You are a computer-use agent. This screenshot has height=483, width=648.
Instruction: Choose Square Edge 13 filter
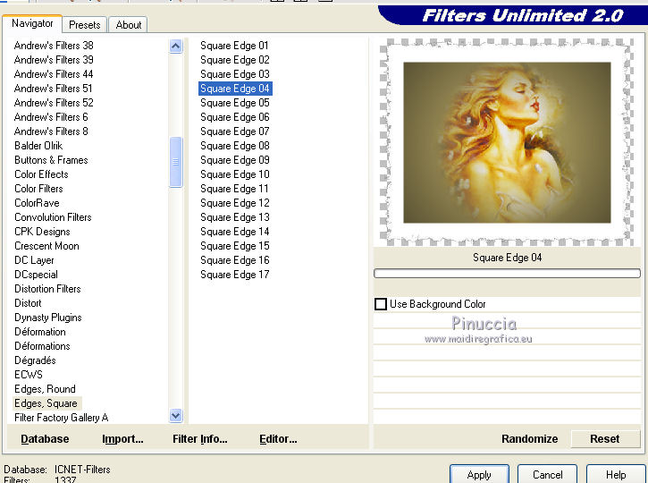pos(235,217)
